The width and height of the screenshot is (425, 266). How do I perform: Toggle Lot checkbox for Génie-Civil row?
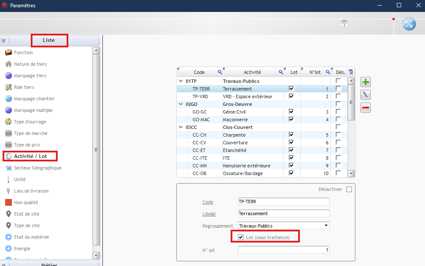tap(292, 112)
